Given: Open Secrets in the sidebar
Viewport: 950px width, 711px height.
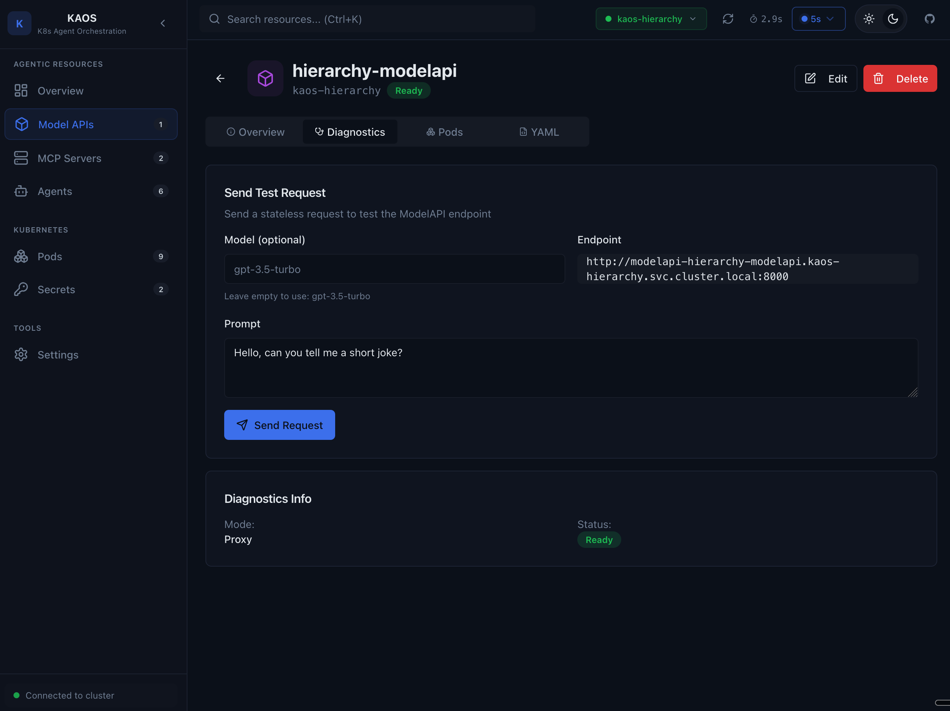Looking at the screenshot, I should pos(56,289).
